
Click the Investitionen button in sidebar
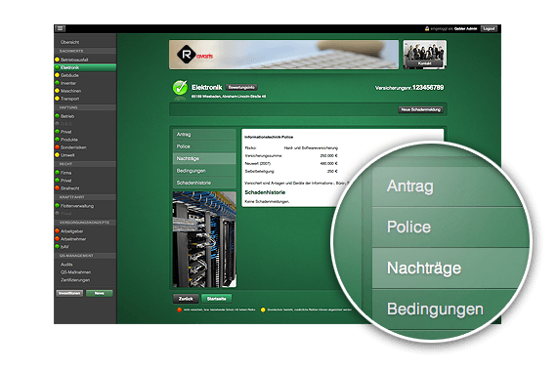69,293
